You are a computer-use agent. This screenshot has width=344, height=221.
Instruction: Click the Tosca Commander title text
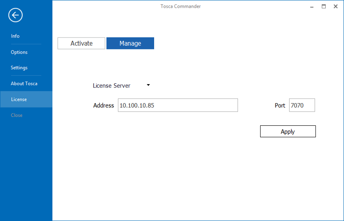[x=181, y=6]
